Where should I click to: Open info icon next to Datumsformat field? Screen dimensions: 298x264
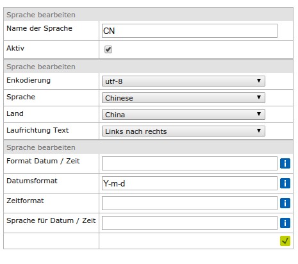click(285, 183)
